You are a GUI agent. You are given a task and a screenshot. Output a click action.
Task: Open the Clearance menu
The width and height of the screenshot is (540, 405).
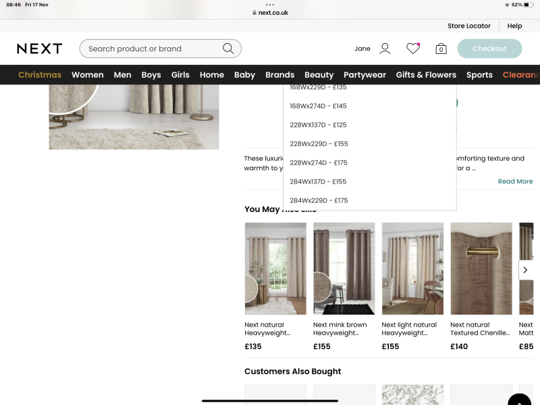(521, 75)
